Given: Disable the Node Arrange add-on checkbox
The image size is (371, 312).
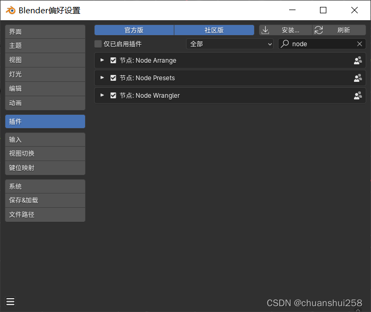Looking at the screenshot, I should 113,61.
